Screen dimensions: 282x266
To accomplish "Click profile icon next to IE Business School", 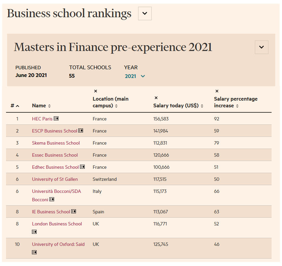I will coord(74,212).
